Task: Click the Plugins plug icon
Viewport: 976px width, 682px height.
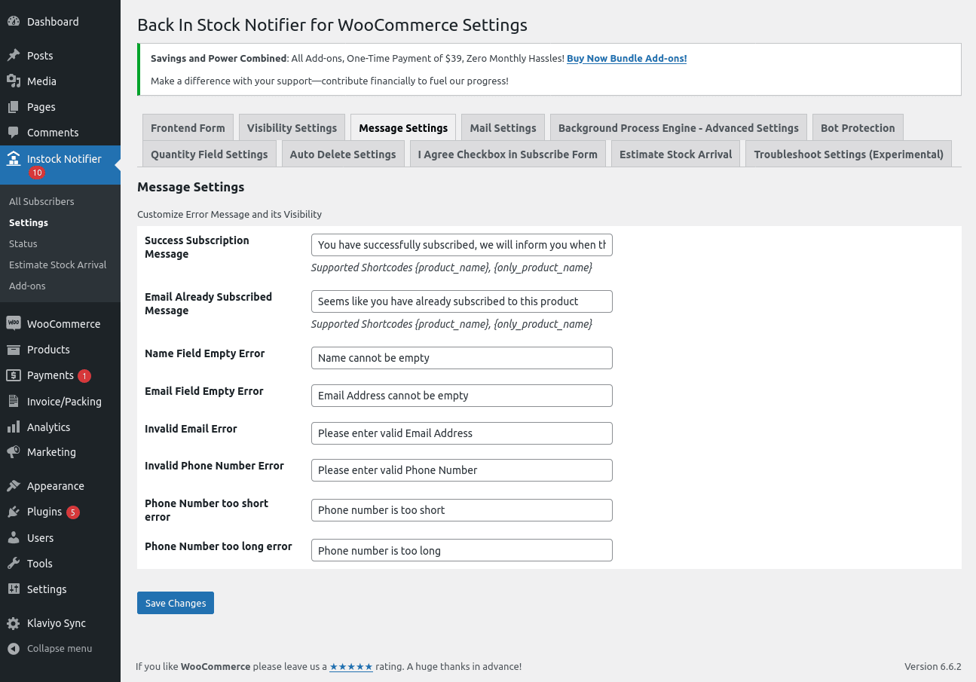Action: coord(14,512)
